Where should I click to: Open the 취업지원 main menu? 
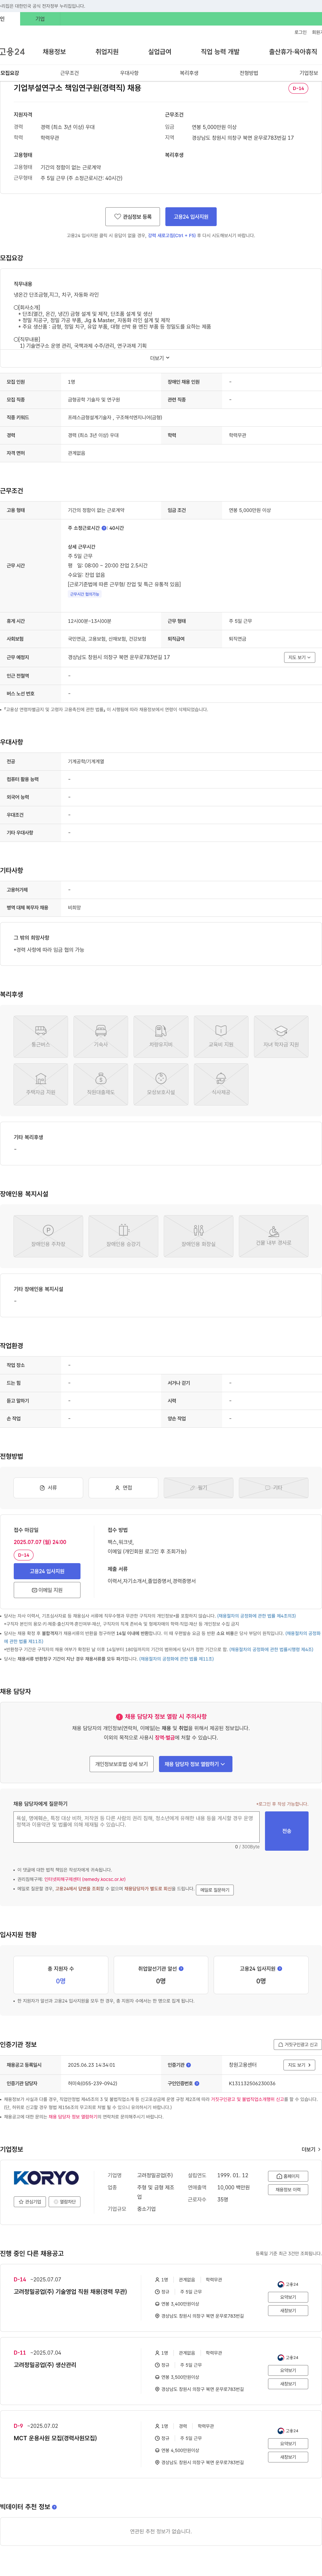pyautogui.click(x=107, y=52)
